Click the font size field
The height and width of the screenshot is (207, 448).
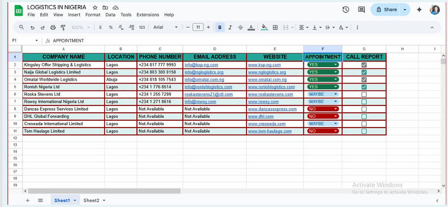click(x=198, y=27)
